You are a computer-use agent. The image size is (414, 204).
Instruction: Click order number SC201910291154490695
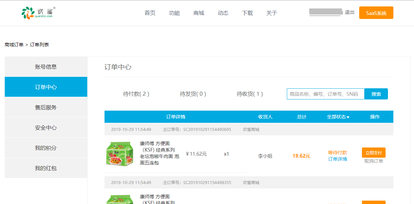[207, 129]
